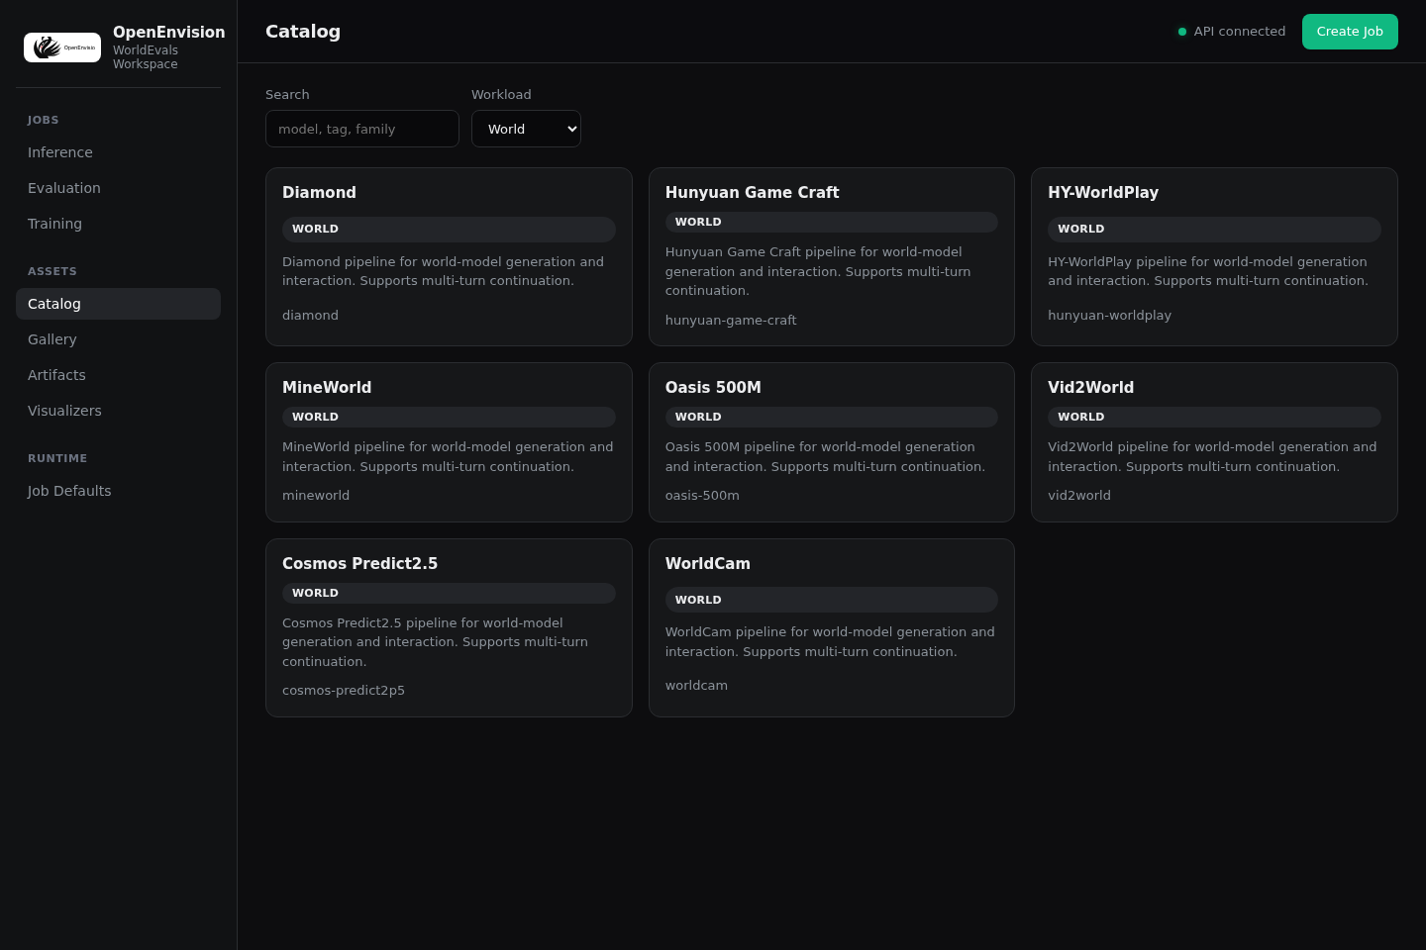The image size is (1426, 950).
Task: Click the WORLD tag on HY-WorldPlay
Action: click(1214, 229)
